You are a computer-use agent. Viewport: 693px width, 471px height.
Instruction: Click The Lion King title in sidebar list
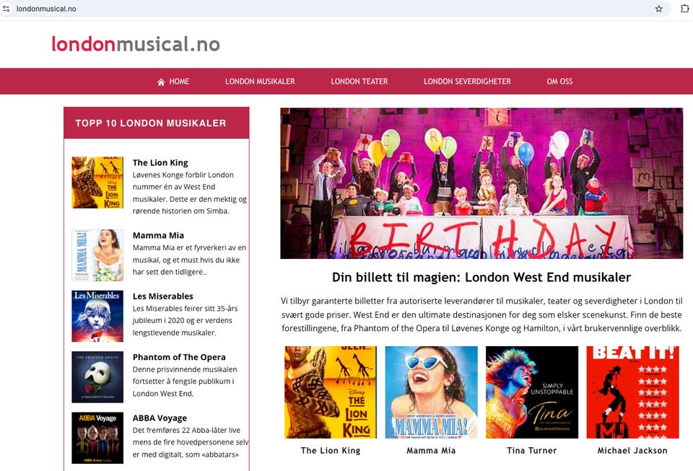(x=160, y=162)
